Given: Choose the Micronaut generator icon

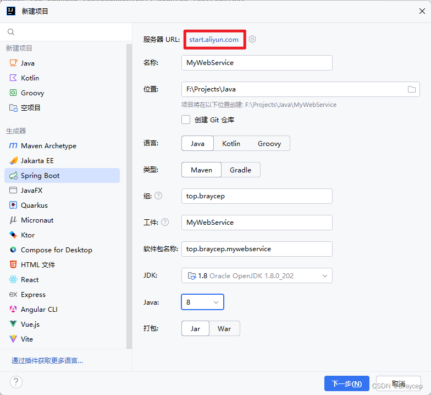Looking at the screenshot, I should 13,220.
